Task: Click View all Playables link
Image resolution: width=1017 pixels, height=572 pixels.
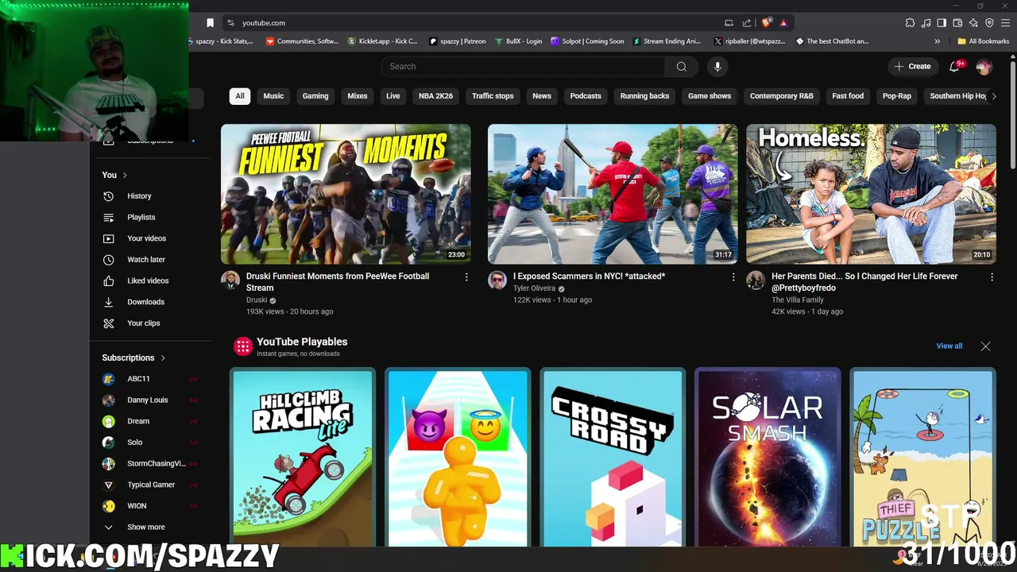Action: tap(949, 346)
